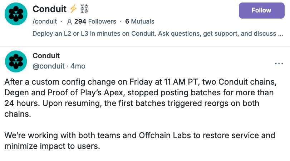Click the lightning bolt emoji beside channel name
Viewport: 290px width, 161px height.
click(x=73, y=10)
